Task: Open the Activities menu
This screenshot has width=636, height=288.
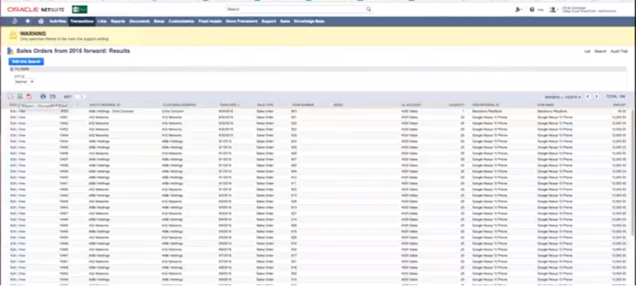Action: (x=57, y=21)
